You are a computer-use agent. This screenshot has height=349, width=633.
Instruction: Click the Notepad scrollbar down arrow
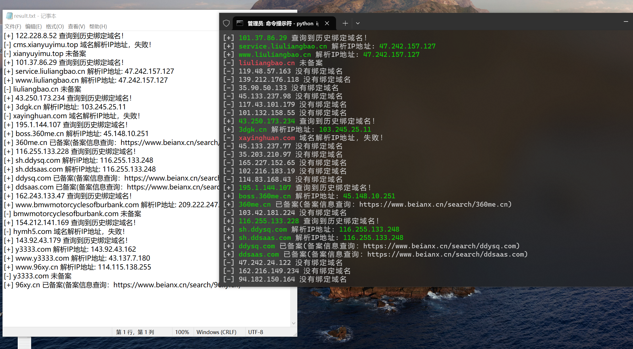coord(294,323)
